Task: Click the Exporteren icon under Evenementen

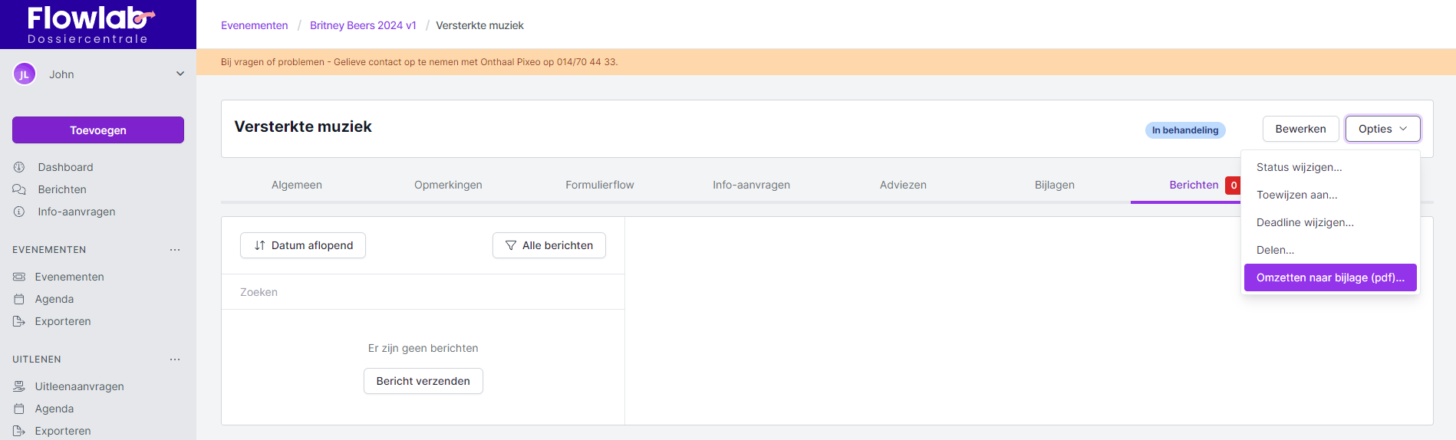Action: (19, 321)
